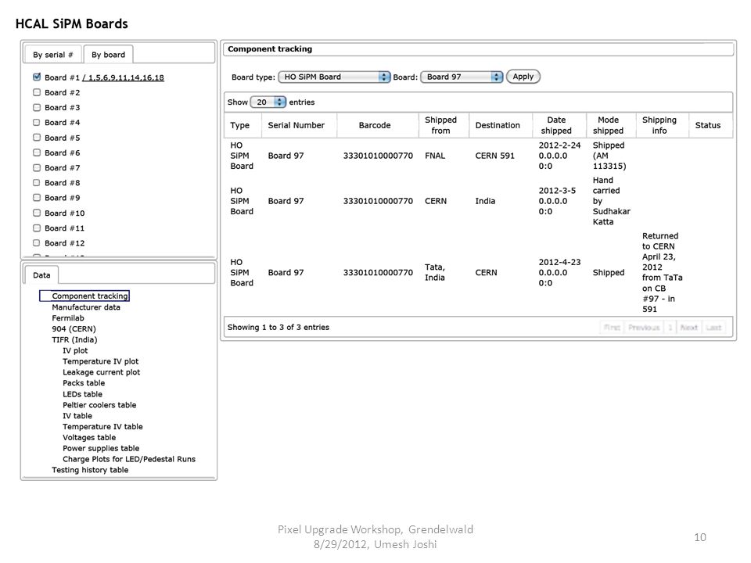The width and height of the screenshot is (751, 563).
Task: Sort by the Type column header
Action: [243, 125]
